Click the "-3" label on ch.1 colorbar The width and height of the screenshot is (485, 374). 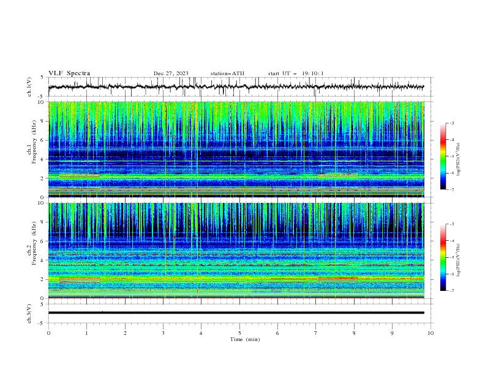click(x=451, y=123)
